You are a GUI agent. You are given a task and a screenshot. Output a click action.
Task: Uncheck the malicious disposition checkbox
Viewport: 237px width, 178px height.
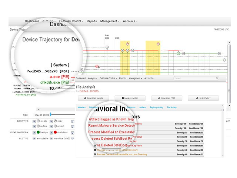click(52, 132)
